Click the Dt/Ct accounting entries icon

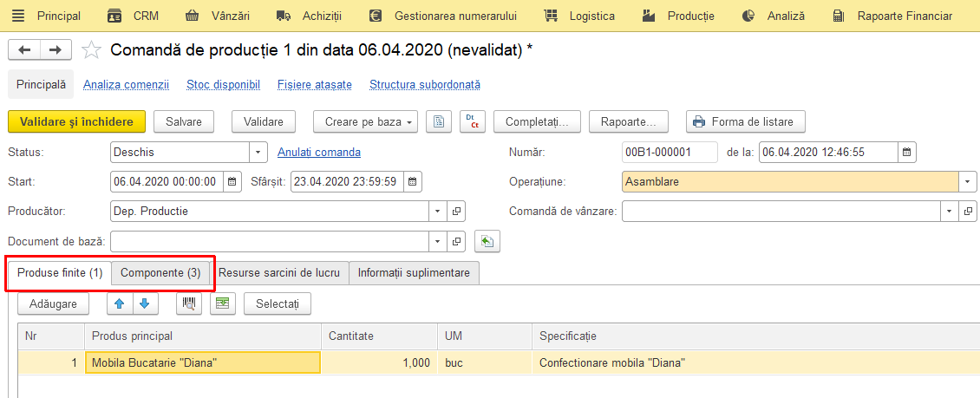pyautogui.click(x=473, y=122)
